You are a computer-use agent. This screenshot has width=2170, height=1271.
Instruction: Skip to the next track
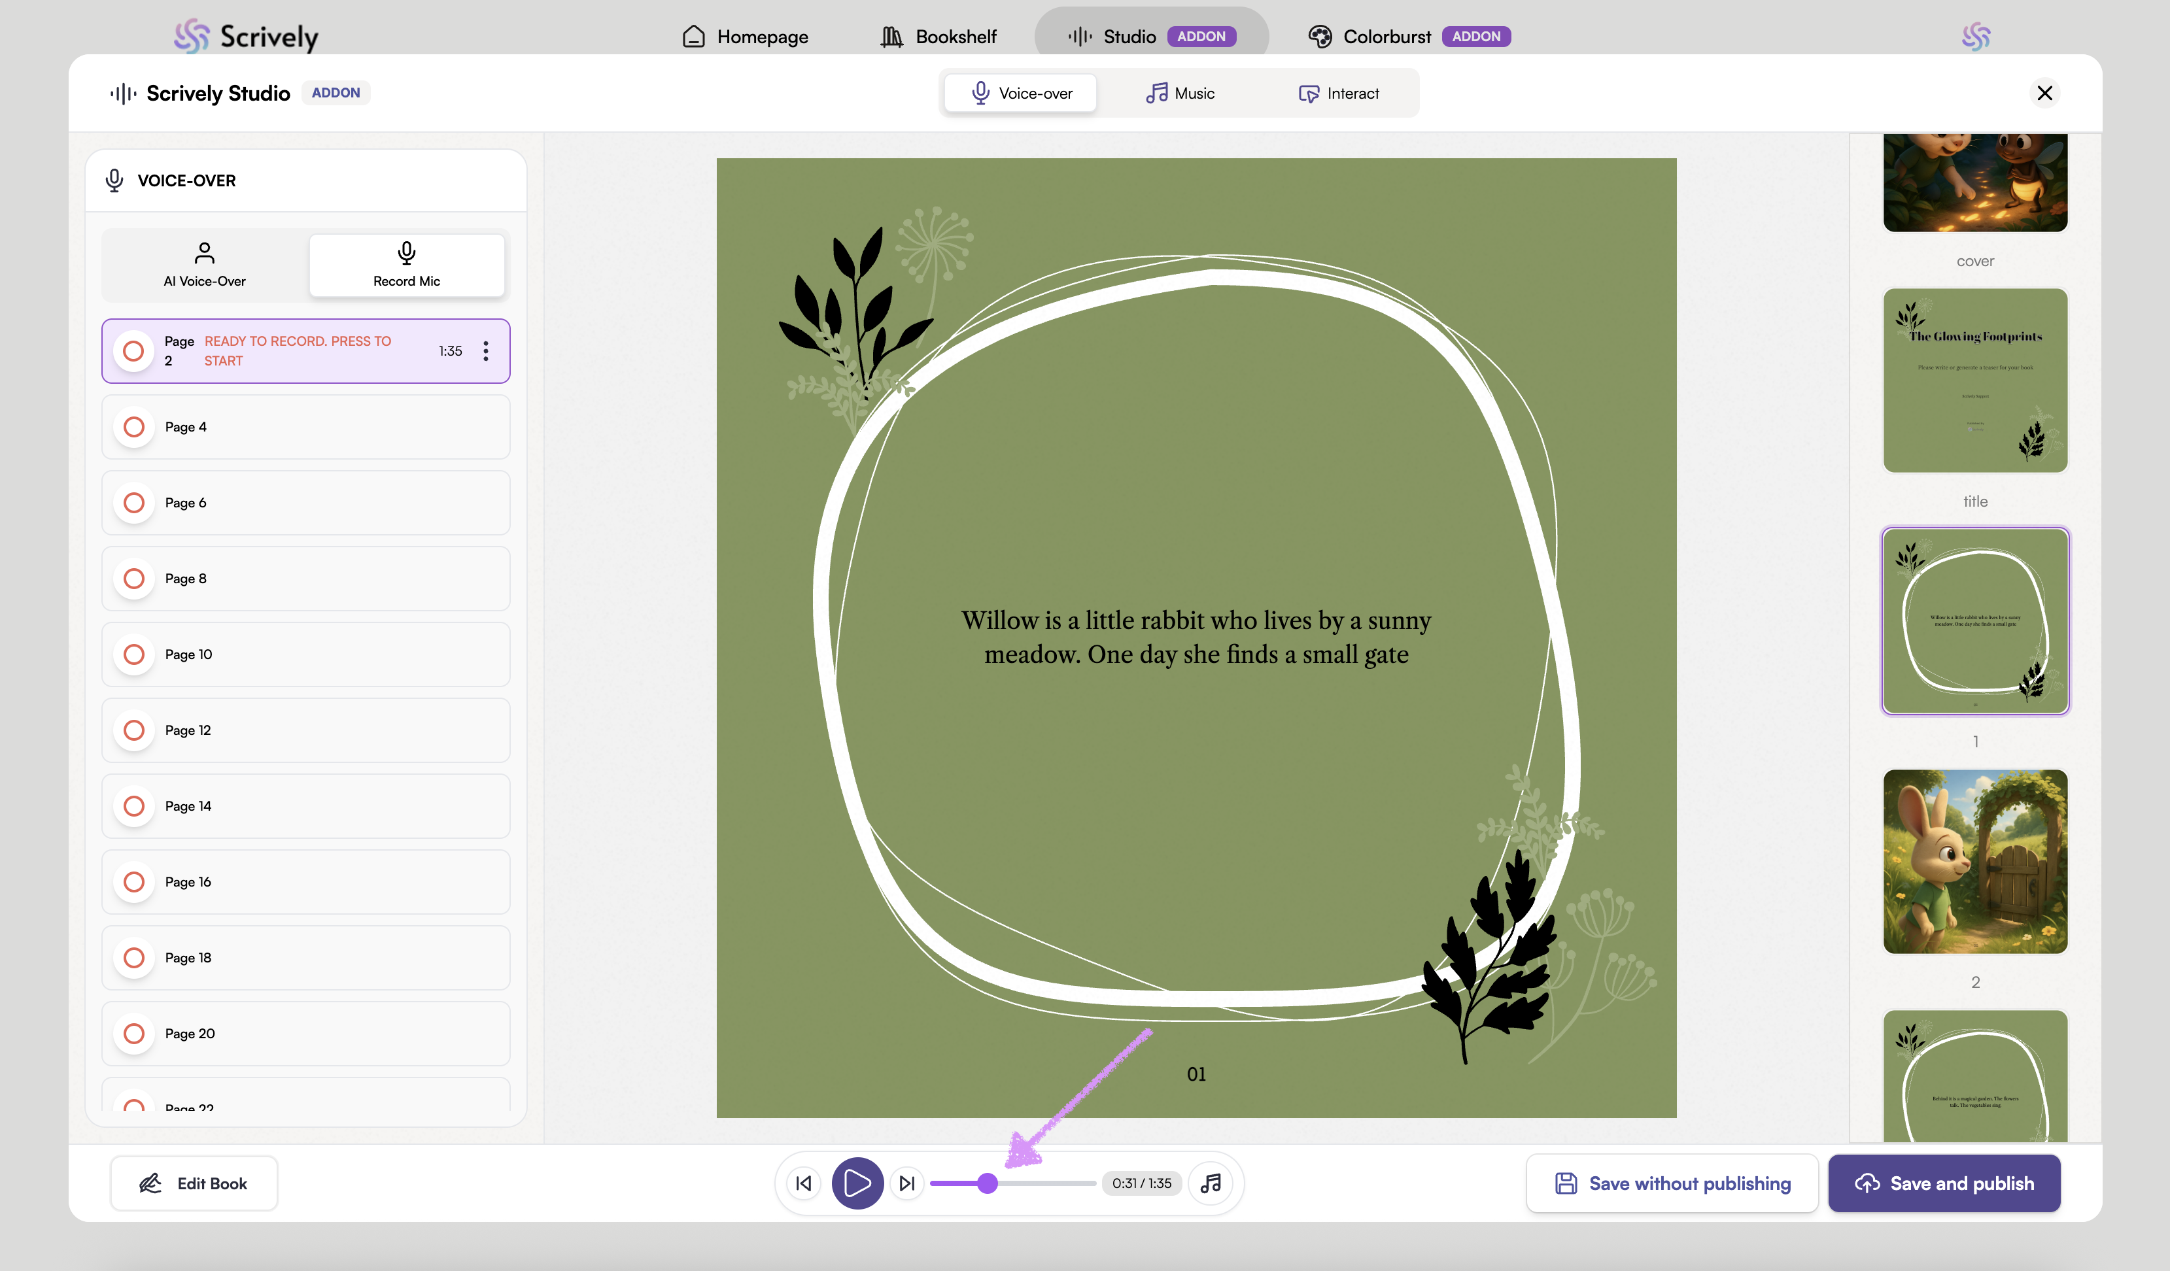coord(906,1183)
